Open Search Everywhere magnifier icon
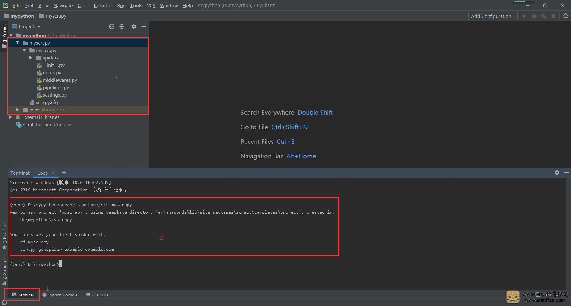571x306 pixels. (x=566, y=16)
